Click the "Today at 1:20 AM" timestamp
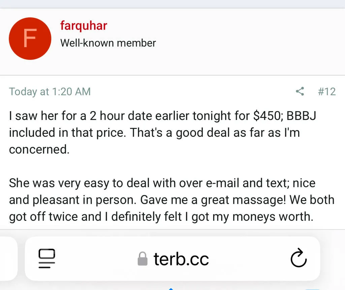This screenshot has width=345, height=290. point(50,91)
